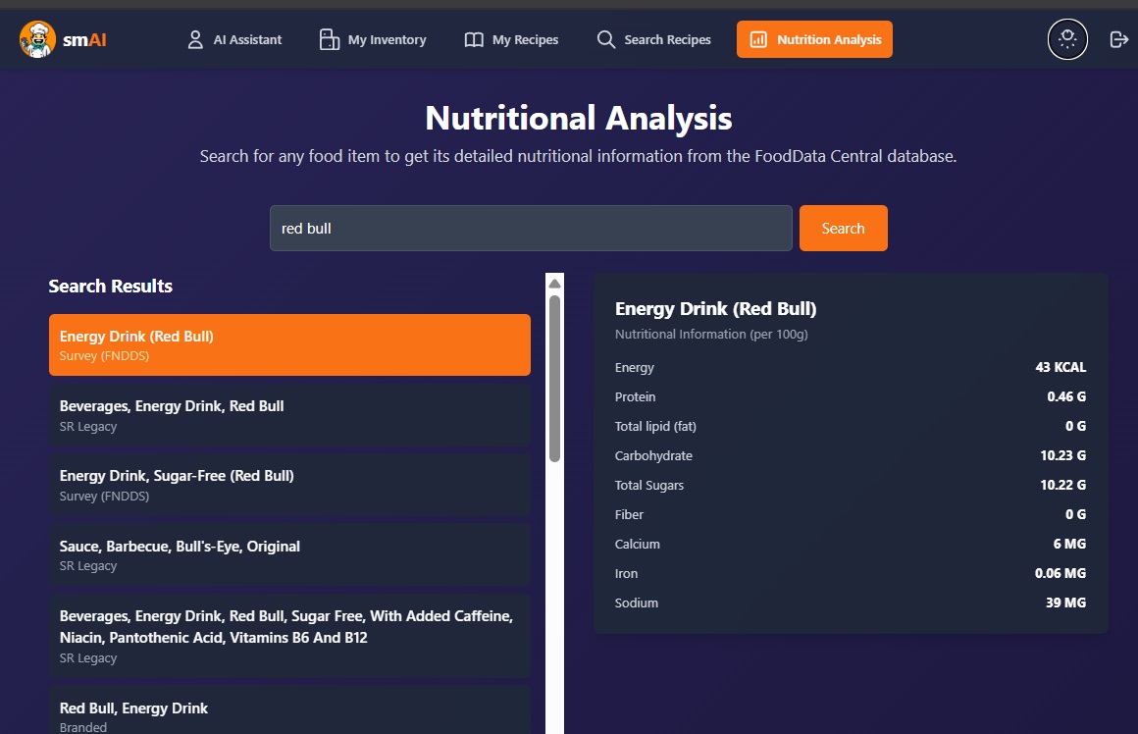The width and height of the screenshot is (1138, 734).
Task: Click the AI Assistant person icon
Action: click(195, 40)
